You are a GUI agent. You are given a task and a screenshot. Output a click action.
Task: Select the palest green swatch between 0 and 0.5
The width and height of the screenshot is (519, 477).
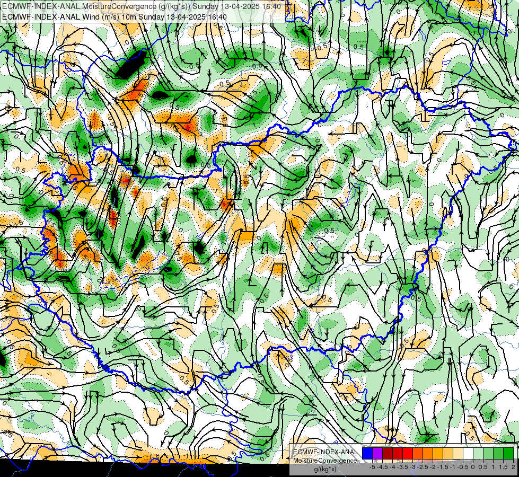(478, 454)
